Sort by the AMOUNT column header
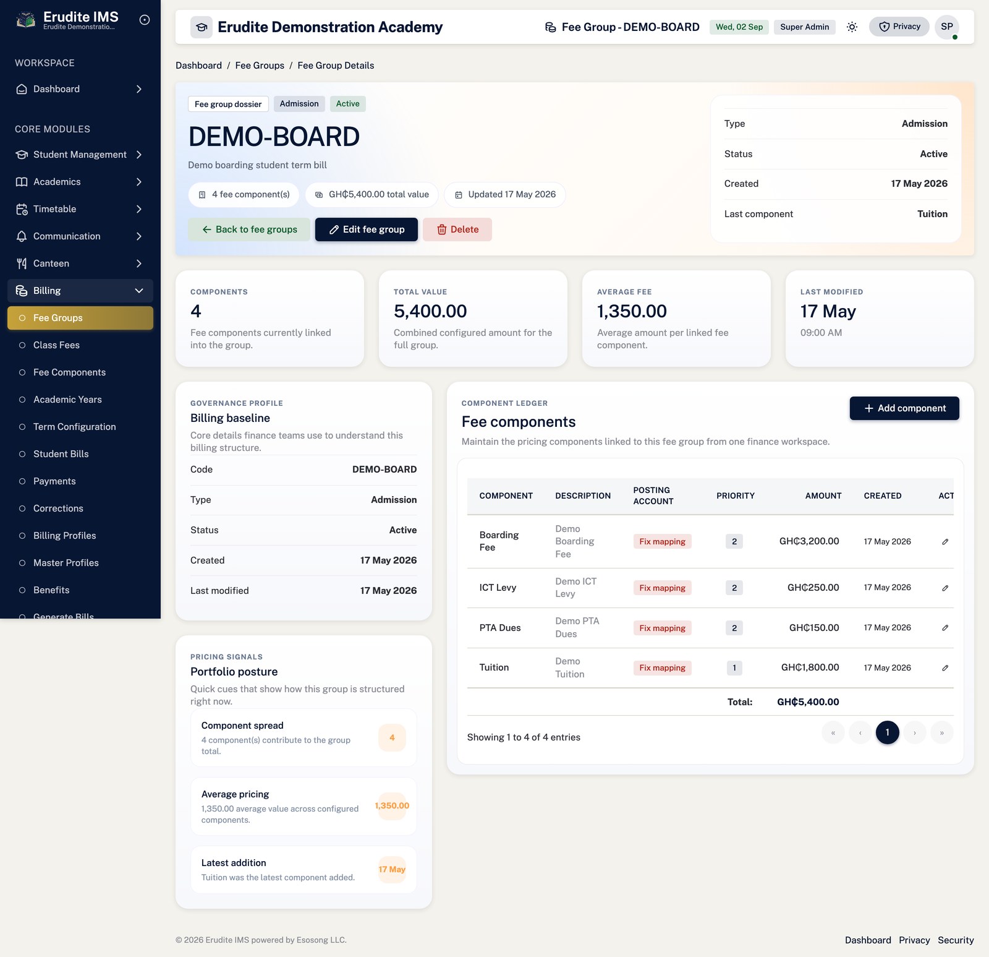The image size is (989, 957). 823,496
